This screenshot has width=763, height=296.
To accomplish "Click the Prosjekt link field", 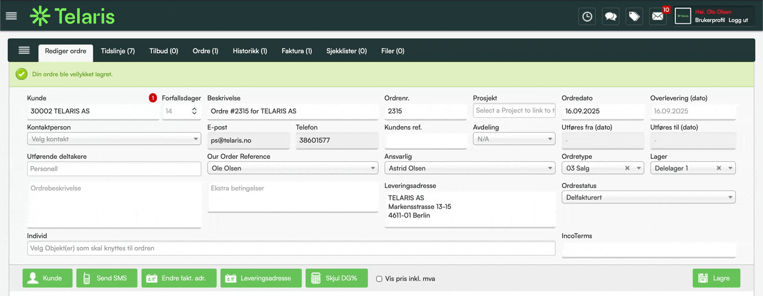I will [514, 111].
